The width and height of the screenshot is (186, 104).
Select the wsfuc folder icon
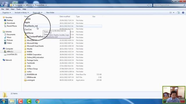[x=25, y=72]
